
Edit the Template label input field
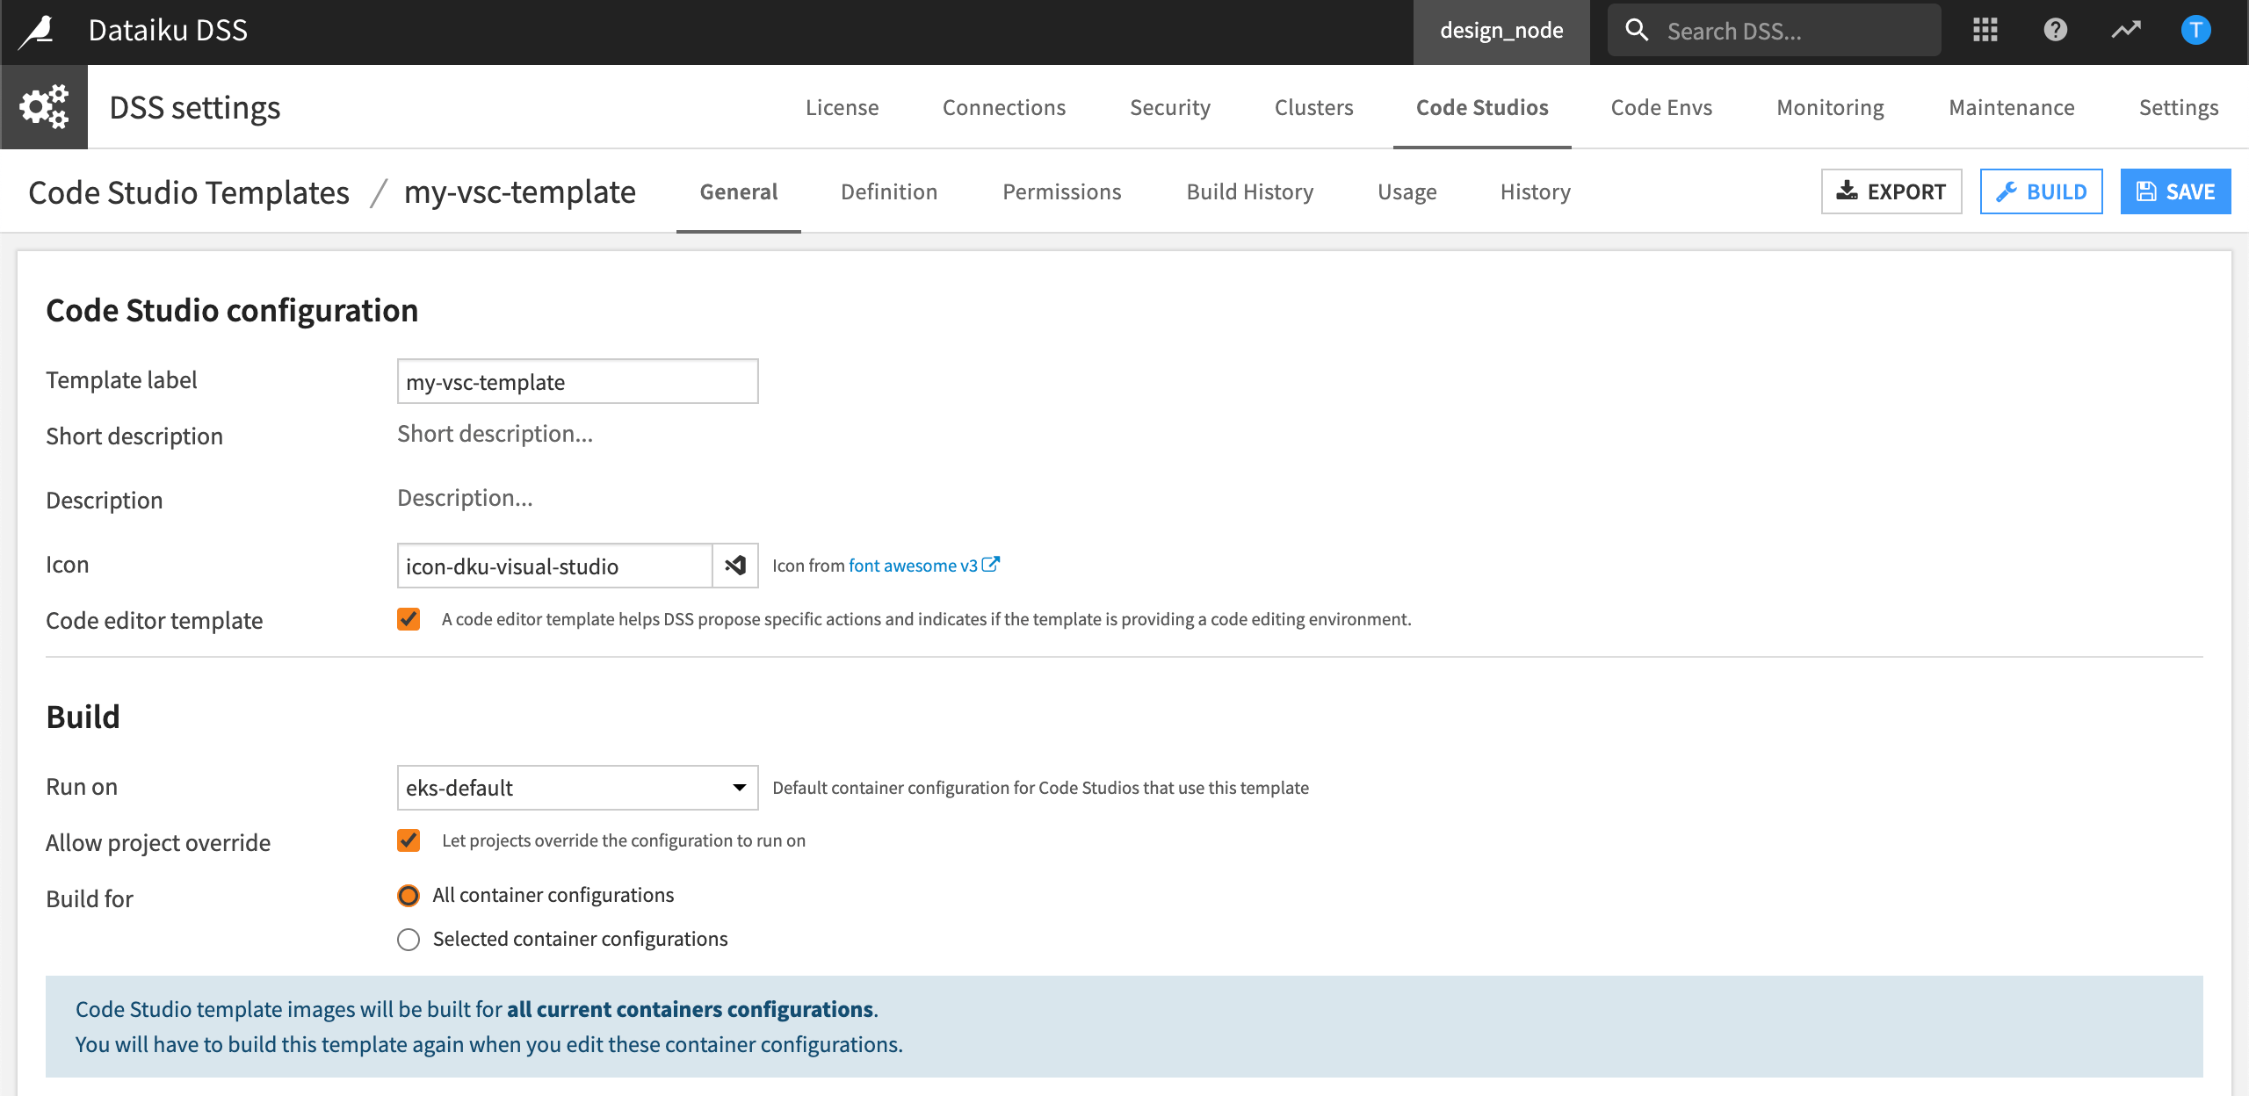[x=576, y=381]
